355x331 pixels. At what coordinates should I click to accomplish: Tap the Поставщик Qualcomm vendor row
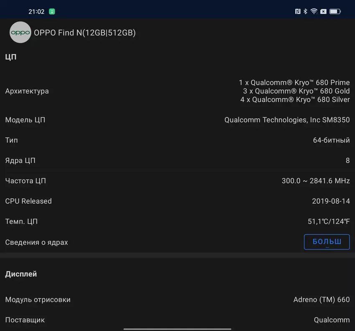tap(177, 320)
